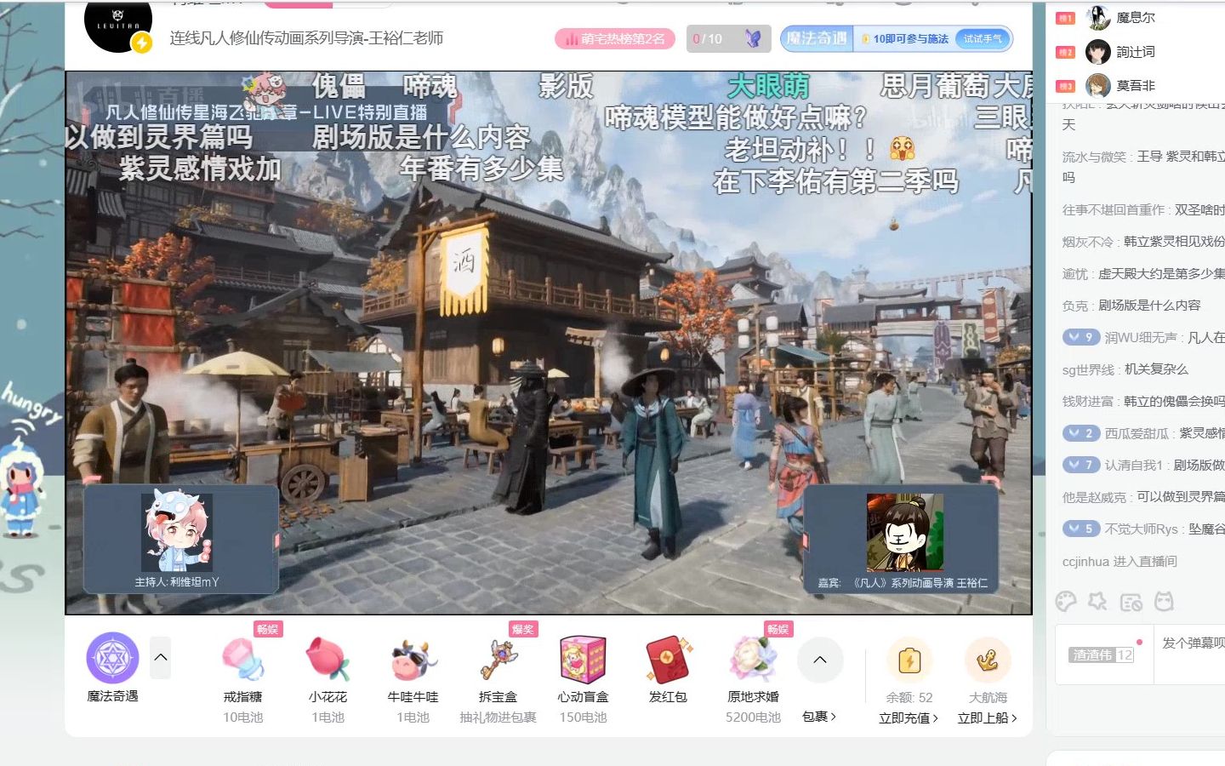Viewport: 1225px width, 766px height.
Task: Click the 0/10 butterfly progress indicator
Action: coord(728,38)
